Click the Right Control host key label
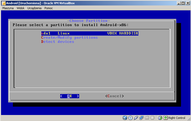Screen dimensions: 191x121 pos(177,118)
